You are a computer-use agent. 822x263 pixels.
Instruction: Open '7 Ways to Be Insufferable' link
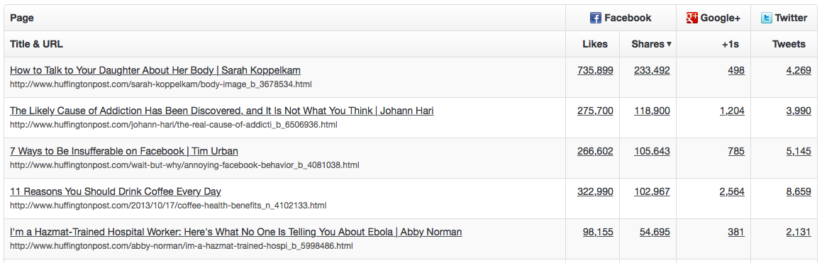[124, 152]
